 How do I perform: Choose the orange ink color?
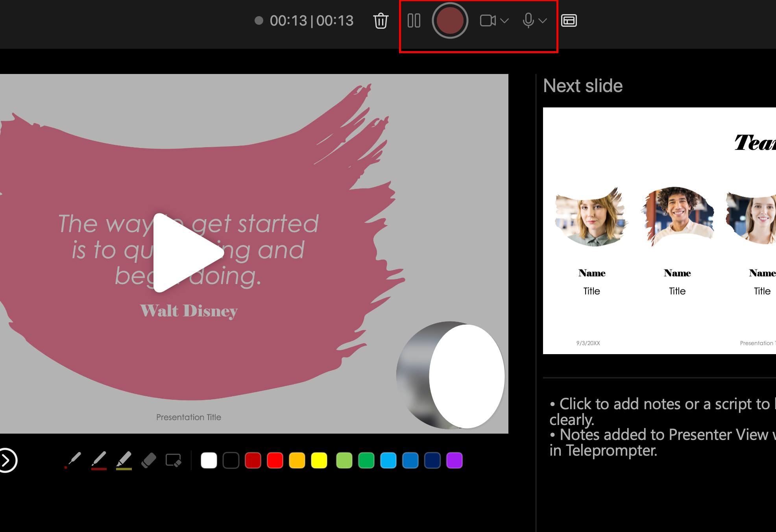pyautogui.click(x=297, y=460)
